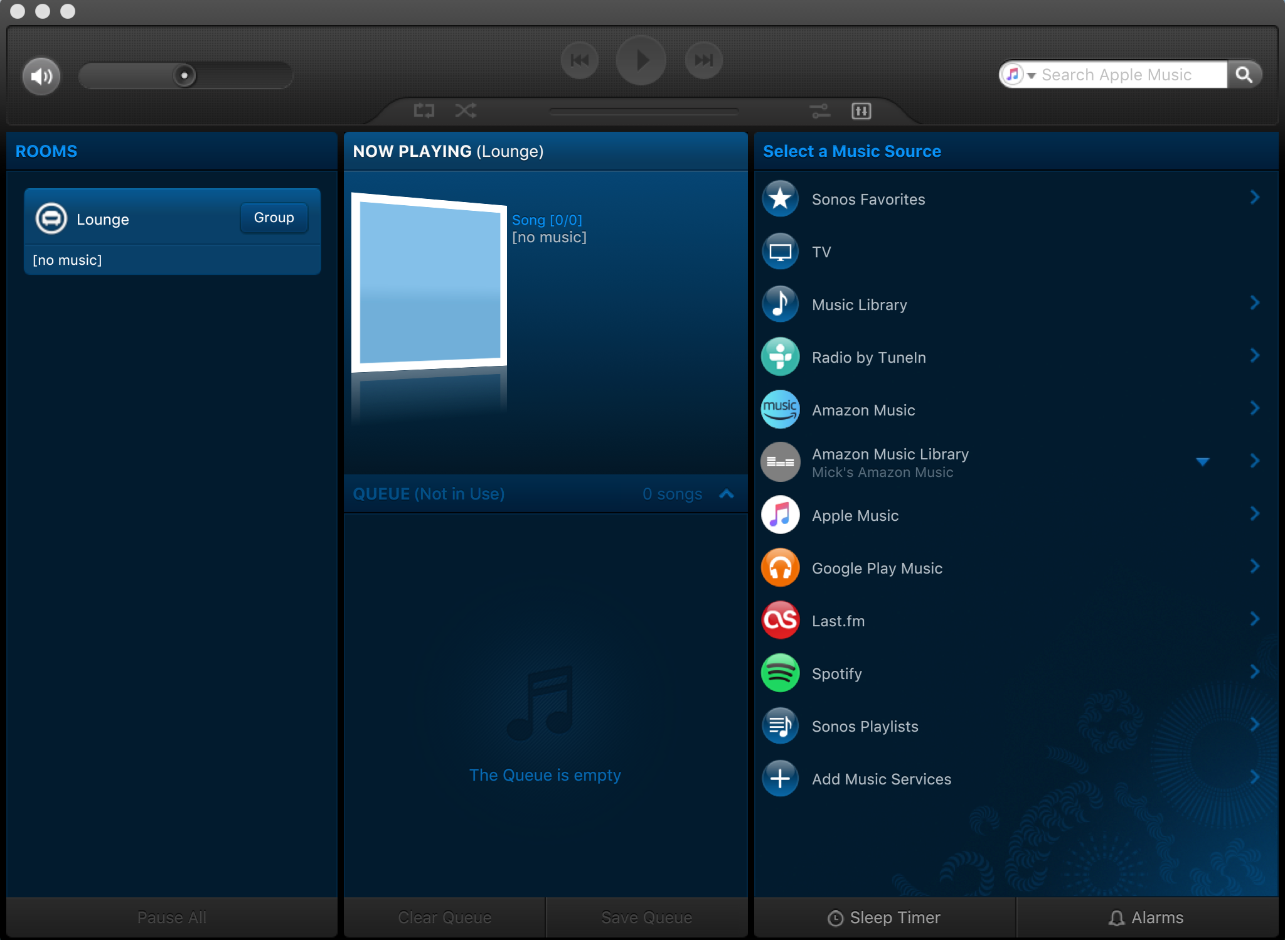
Task: Expand Amazon Music with its chevron
Action: click(1255, 409)
